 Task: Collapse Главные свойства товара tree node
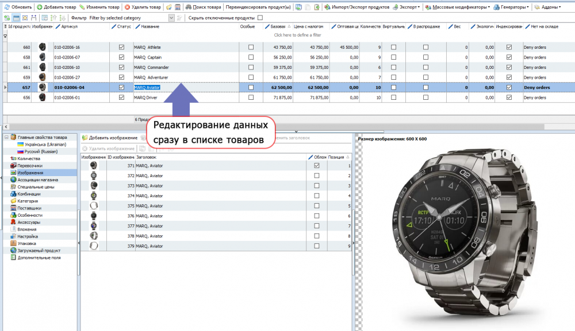(6, 137)
